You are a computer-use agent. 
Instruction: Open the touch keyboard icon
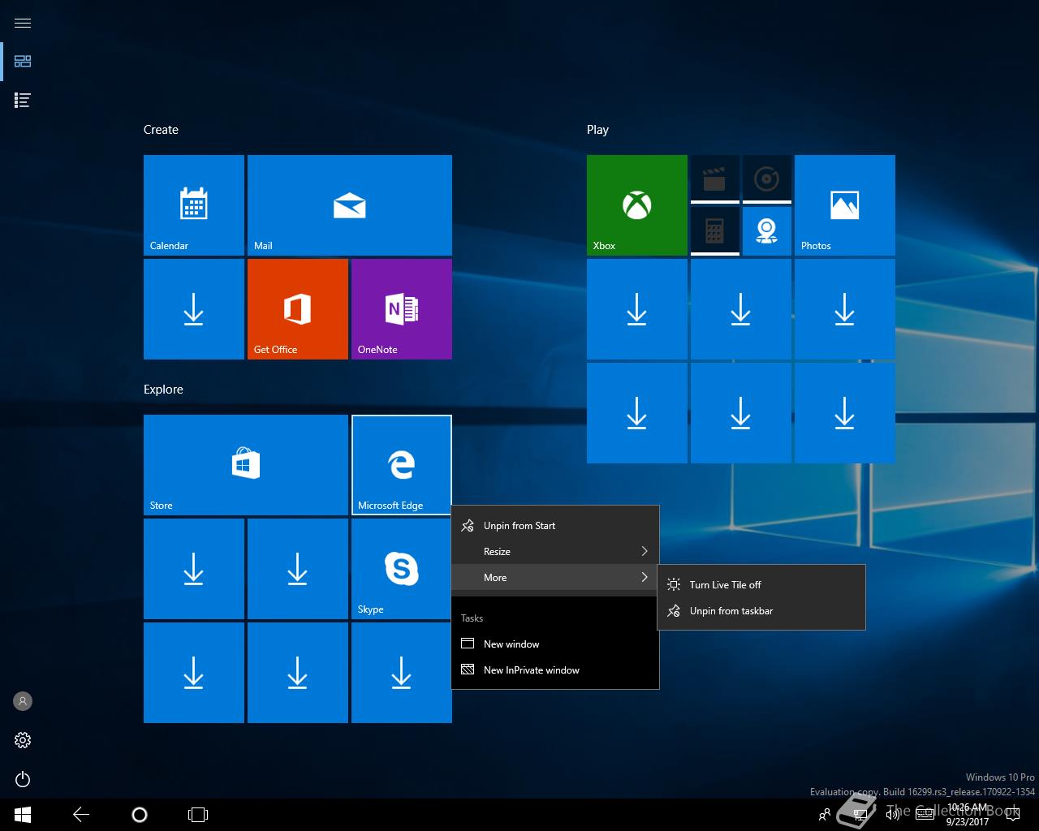coord(925,815)
